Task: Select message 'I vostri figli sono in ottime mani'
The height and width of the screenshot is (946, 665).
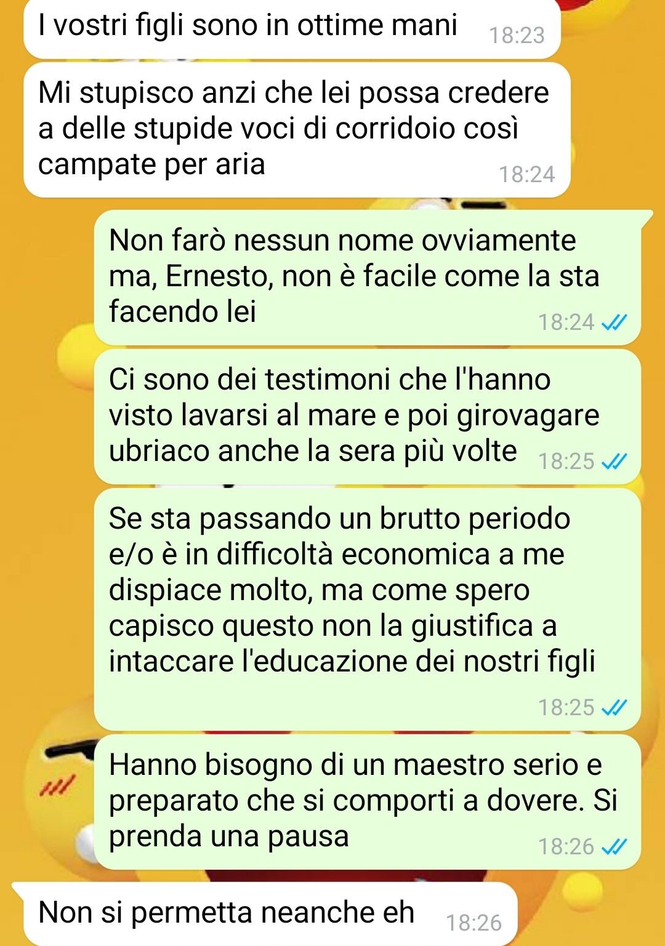Action: [x=292, y=28]
